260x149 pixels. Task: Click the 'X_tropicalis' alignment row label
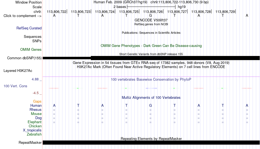coord(32,130)
